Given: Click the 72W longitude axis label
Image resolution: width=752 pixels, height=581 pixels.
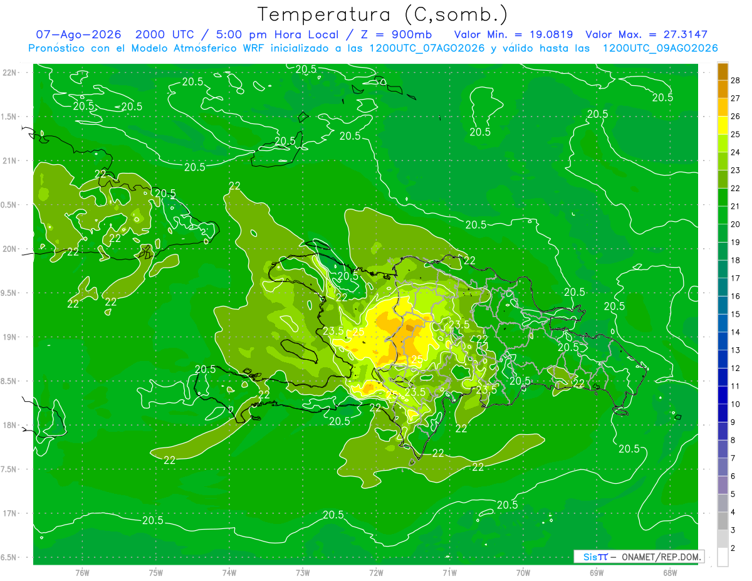Looking at the screenshot, I should pyautogui.click(x=376, y=573).
